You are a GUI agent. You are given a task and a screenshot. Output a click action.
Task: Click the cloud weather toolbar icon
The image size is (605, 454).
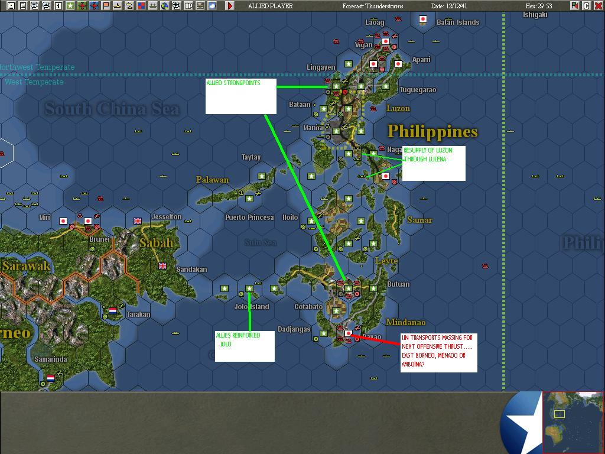pos(212,6)
